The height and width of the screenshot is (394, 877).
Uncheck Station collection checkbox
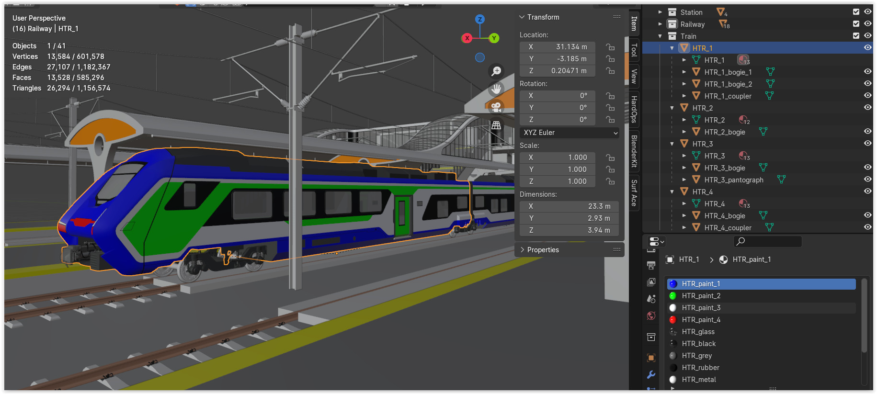click(856, 12)
